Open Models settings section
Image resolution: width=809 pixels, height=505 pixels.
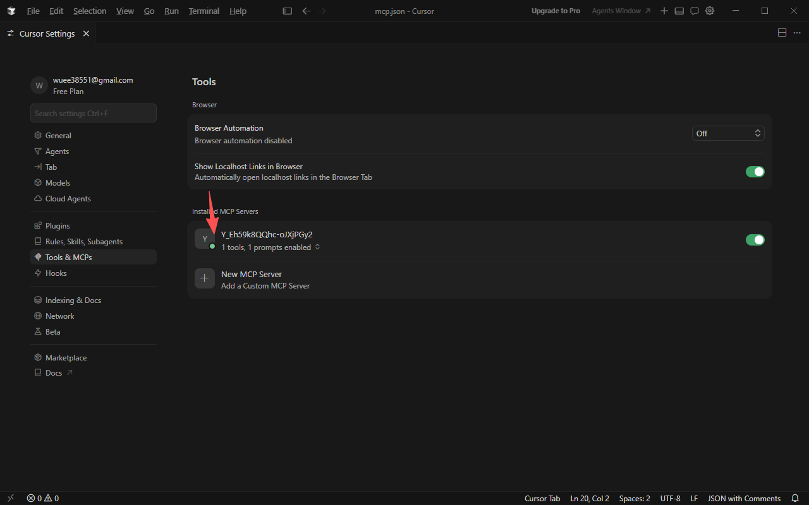pos(94,183)
